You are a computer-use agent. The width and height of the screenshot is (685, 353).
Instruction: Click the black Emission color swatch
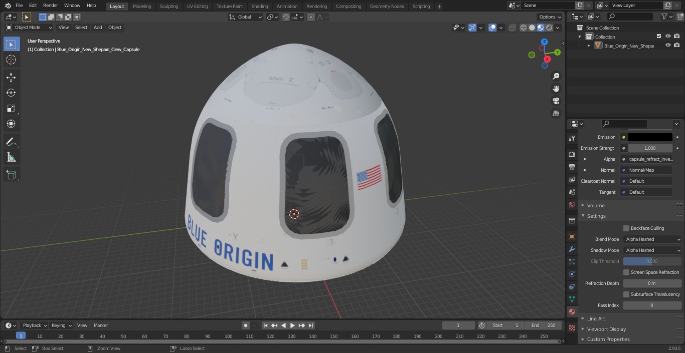pos(650,137)
